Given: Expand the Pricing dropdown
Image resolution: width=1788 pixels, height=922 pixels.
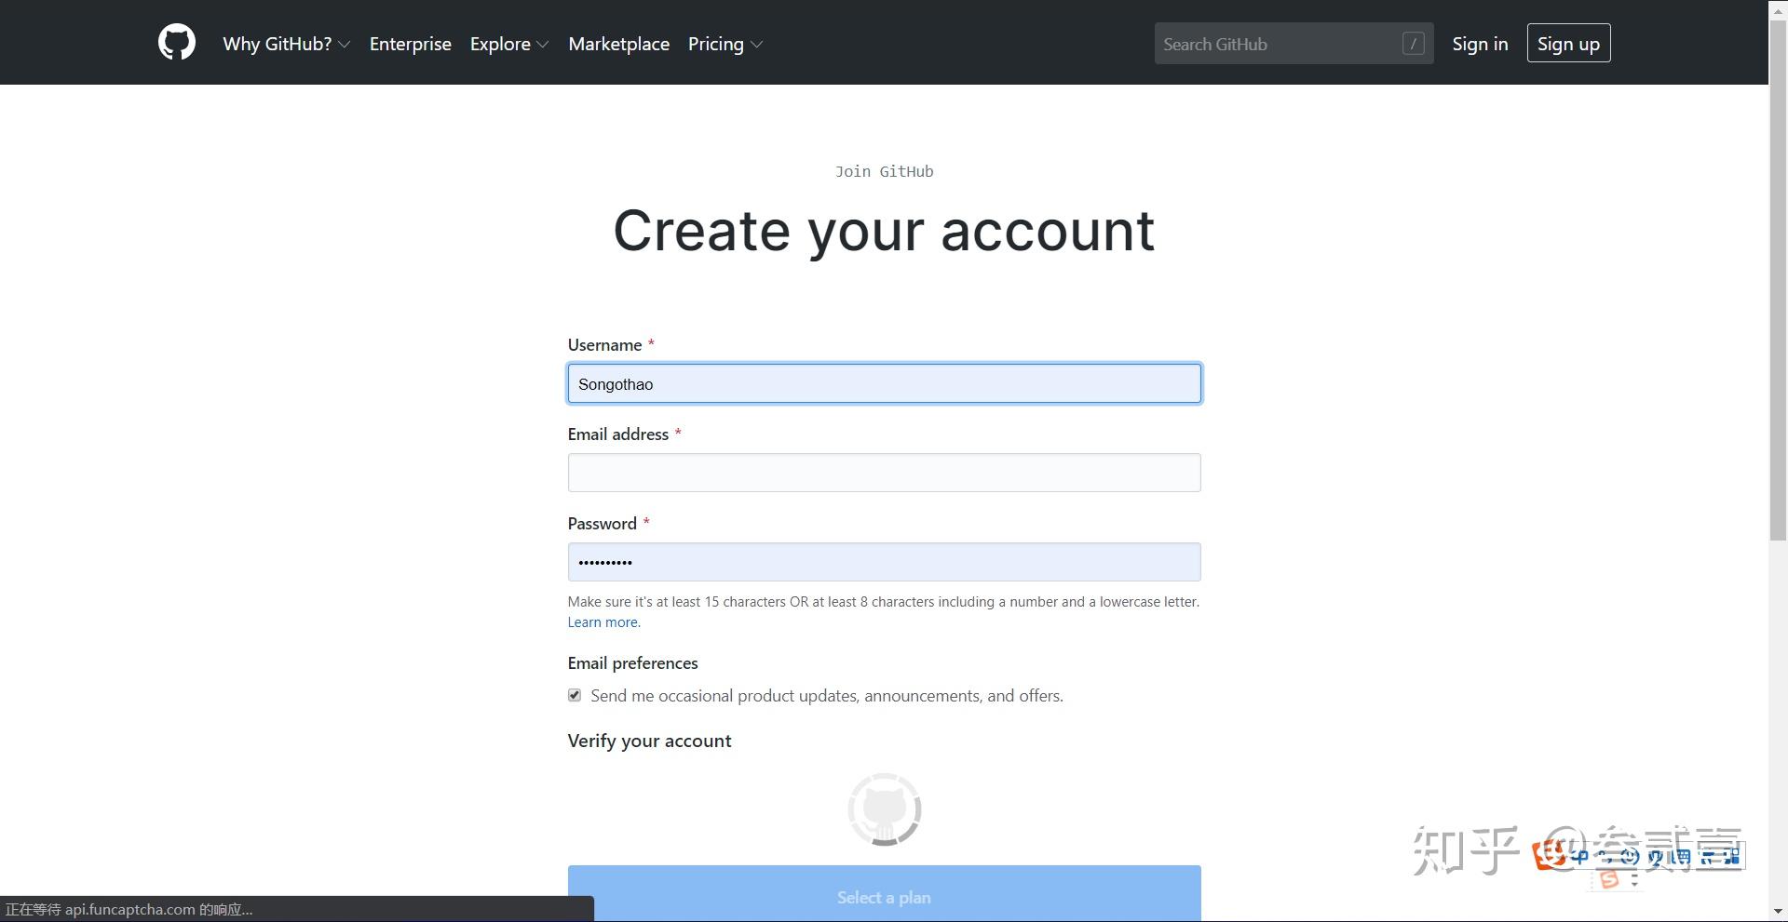Looking at the screenshot, I should pos(725,44).
